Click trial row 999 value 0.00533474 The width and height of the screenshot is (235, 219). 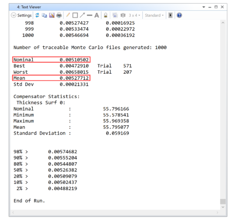[74, 29]
